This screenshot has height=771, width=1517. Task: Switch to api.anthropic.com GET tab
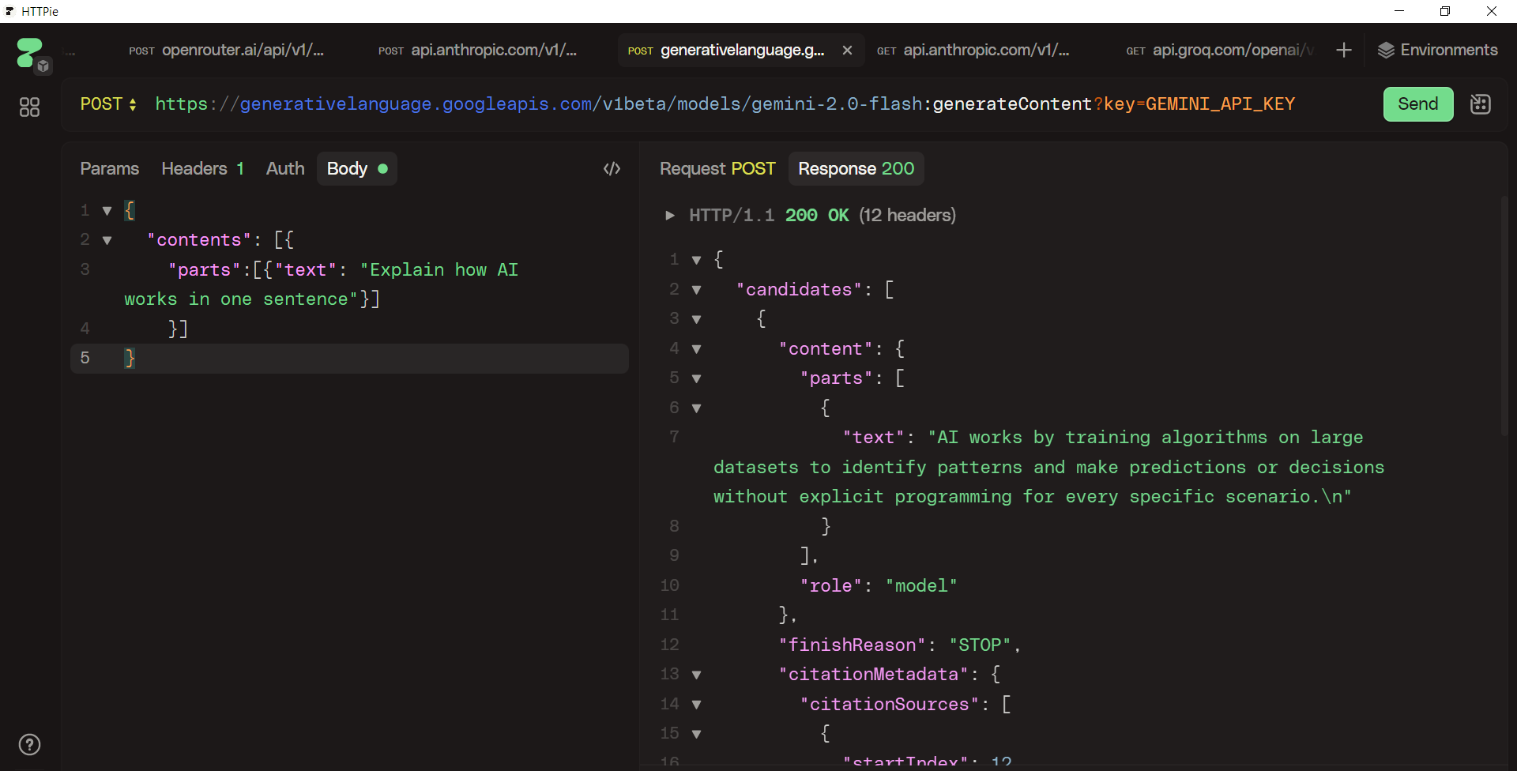click(973, 50)
